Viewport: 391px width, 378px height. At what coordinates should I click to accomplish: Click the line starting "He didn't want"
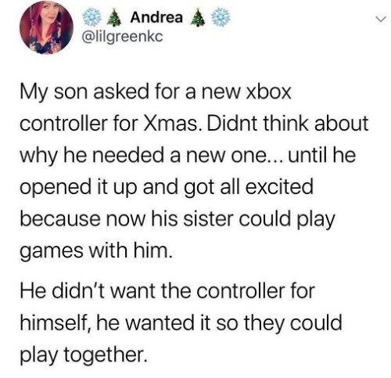tap(167, 291)
